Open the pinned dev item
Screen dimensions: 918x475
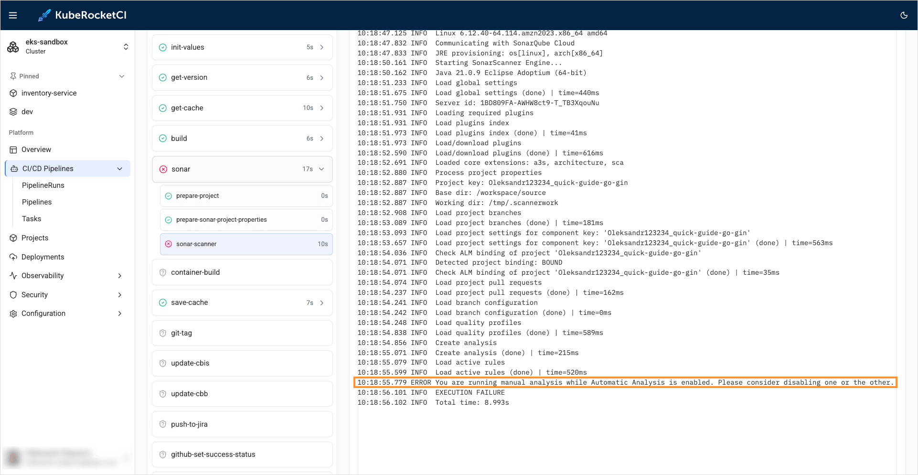(27, 112)
